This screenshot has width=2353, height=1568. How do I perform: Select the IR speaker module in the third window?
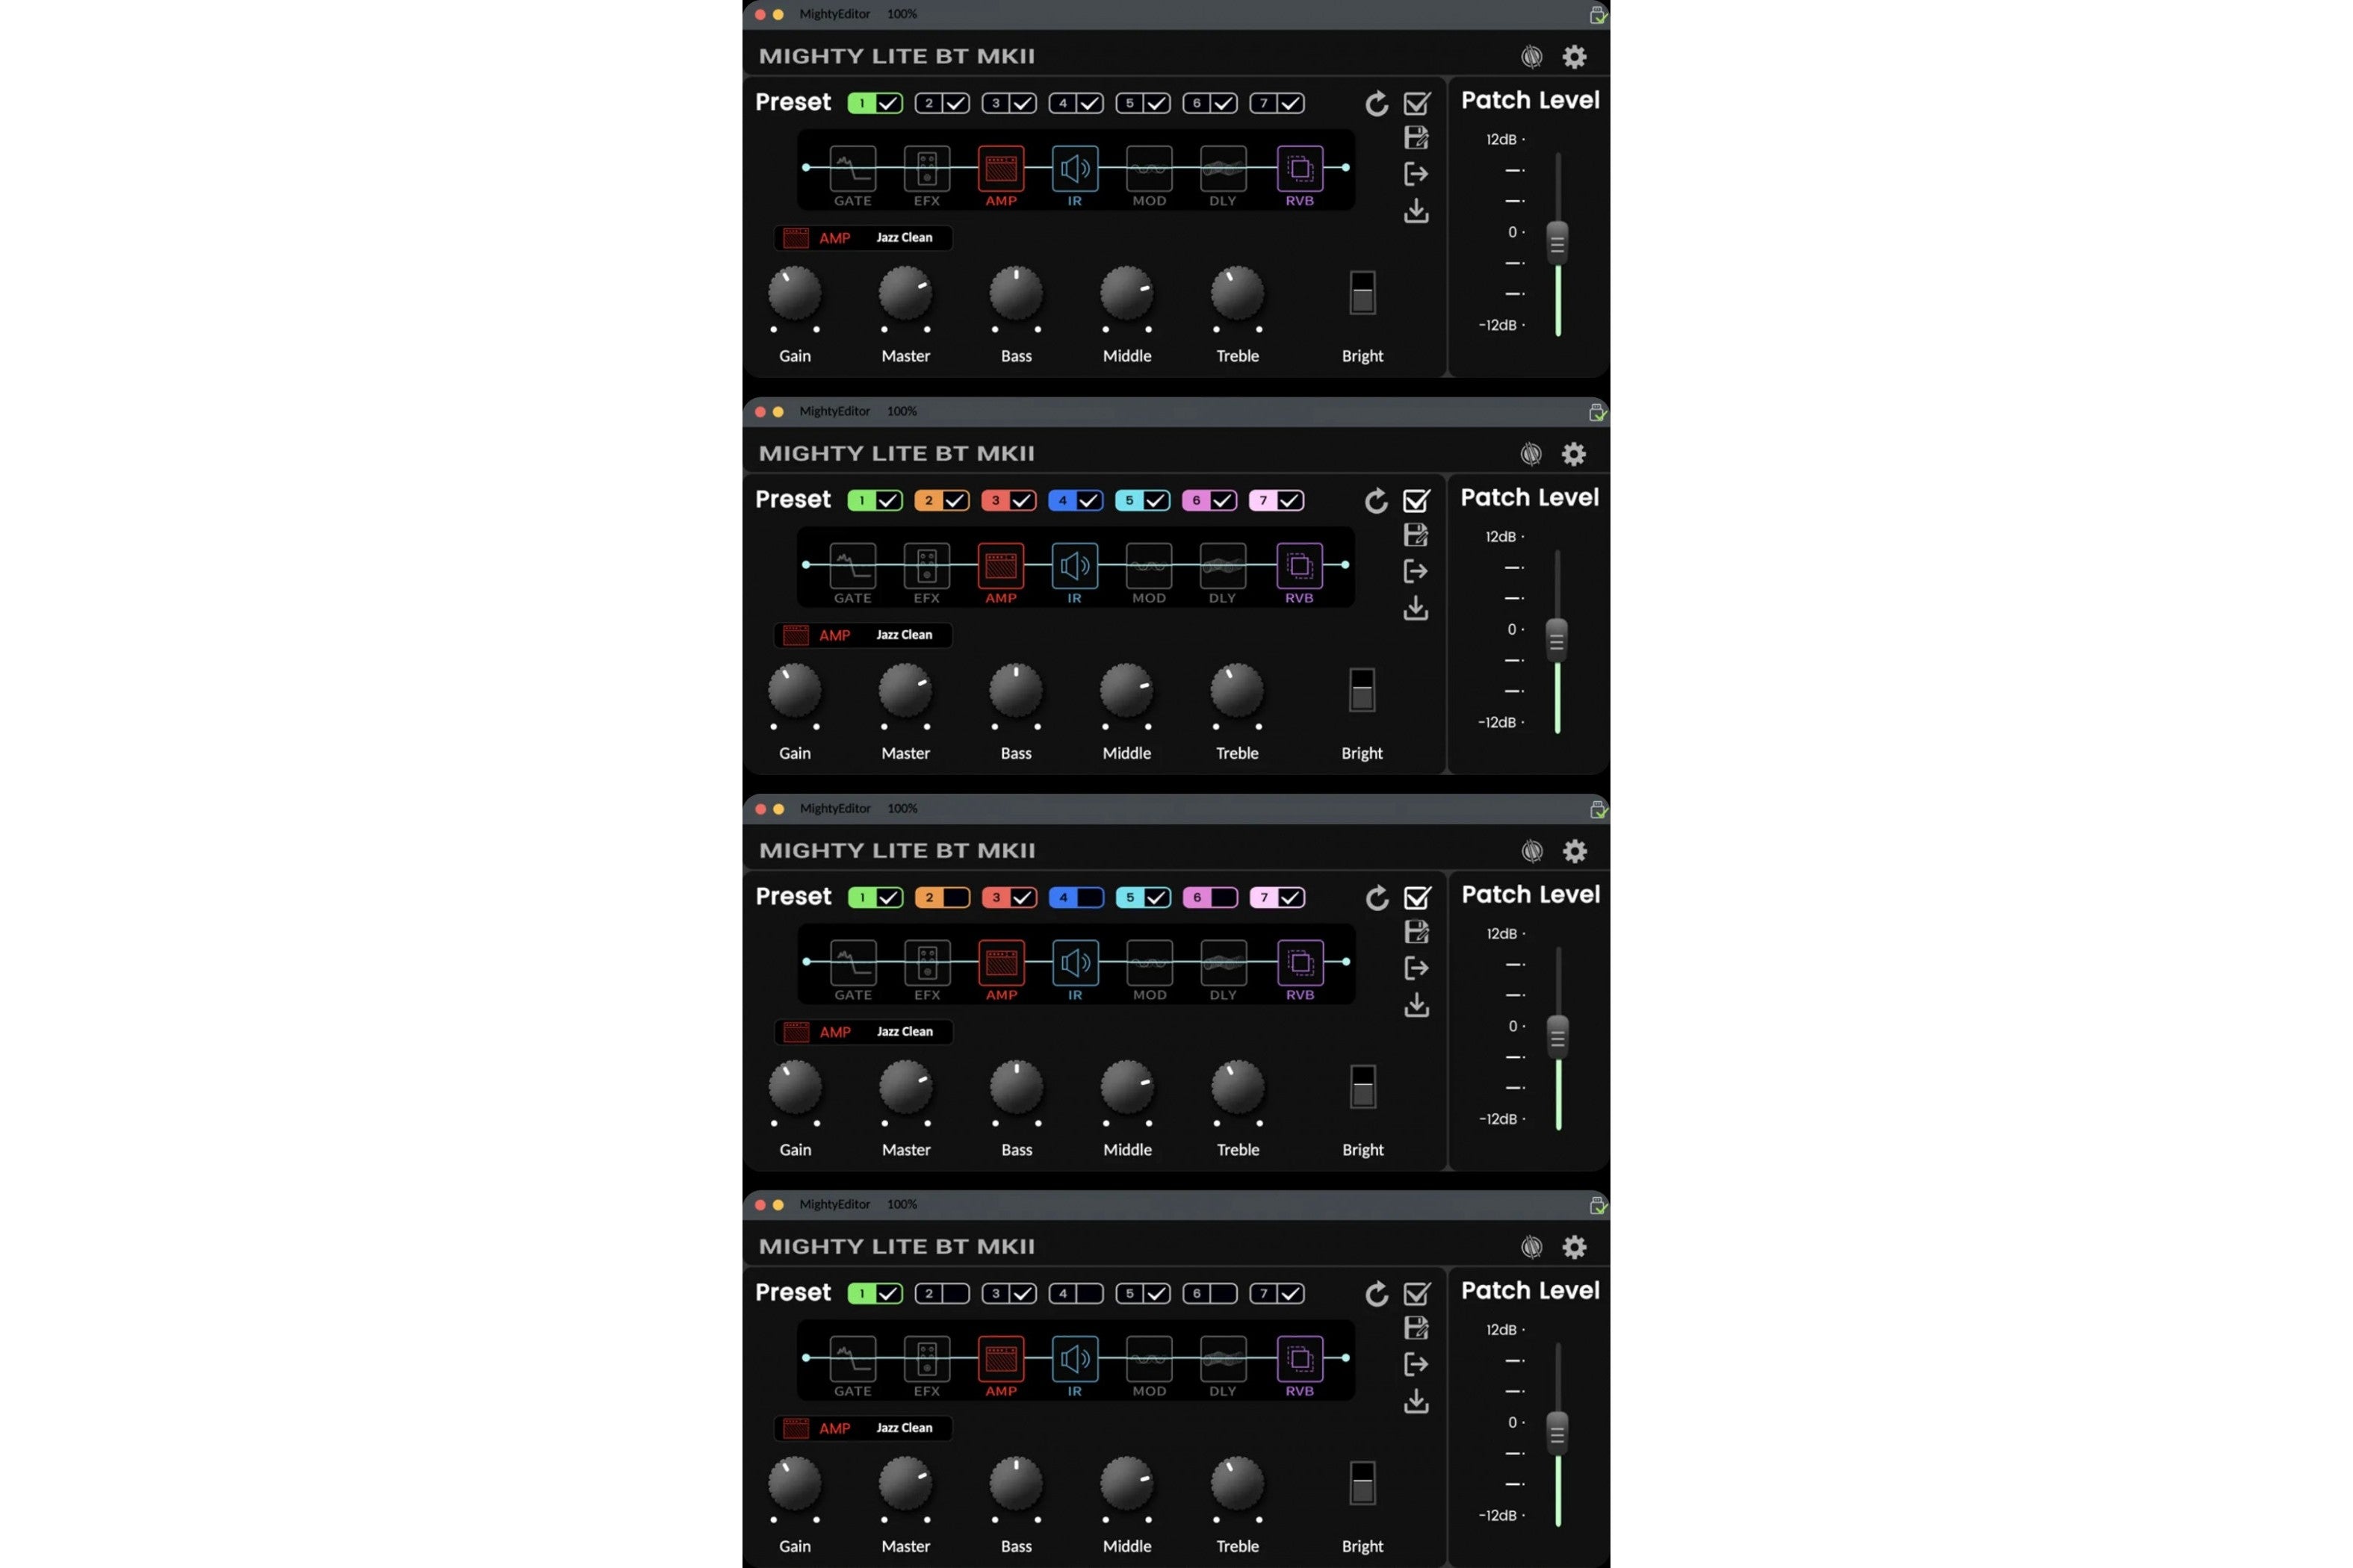point(1074,962)
